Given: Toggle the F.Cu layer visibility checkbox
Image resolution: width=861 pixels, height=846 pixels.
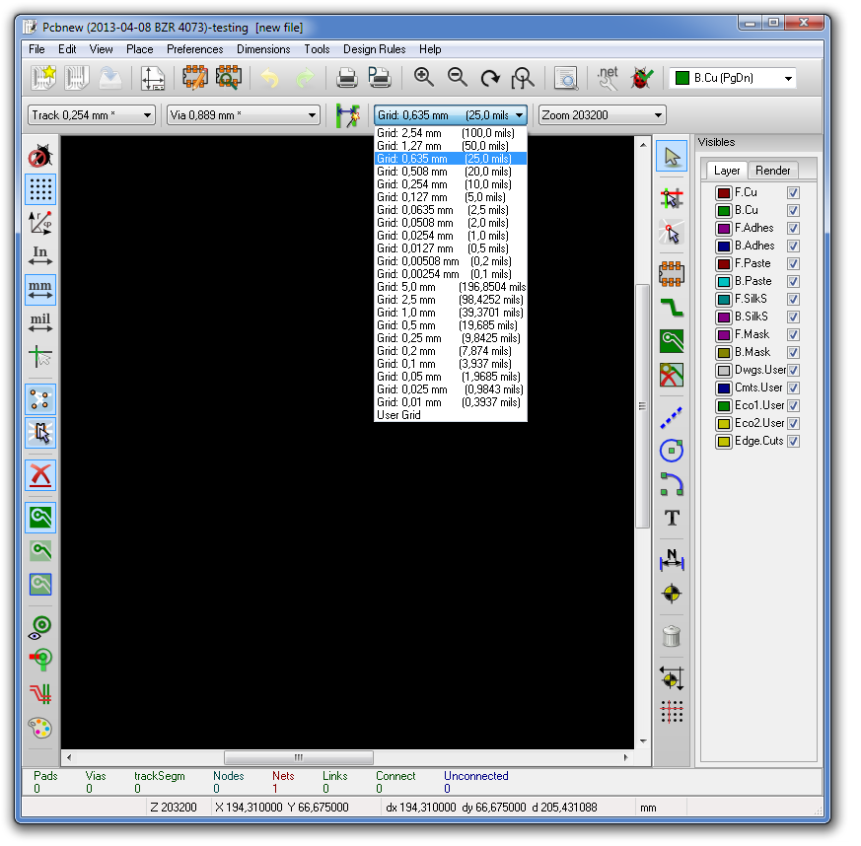Looking at the screenshot, I should 793,193.
